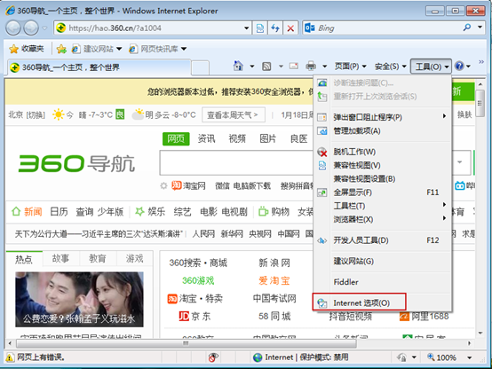Select 管理加载项(A) menu item

click(x=382, y=130)
